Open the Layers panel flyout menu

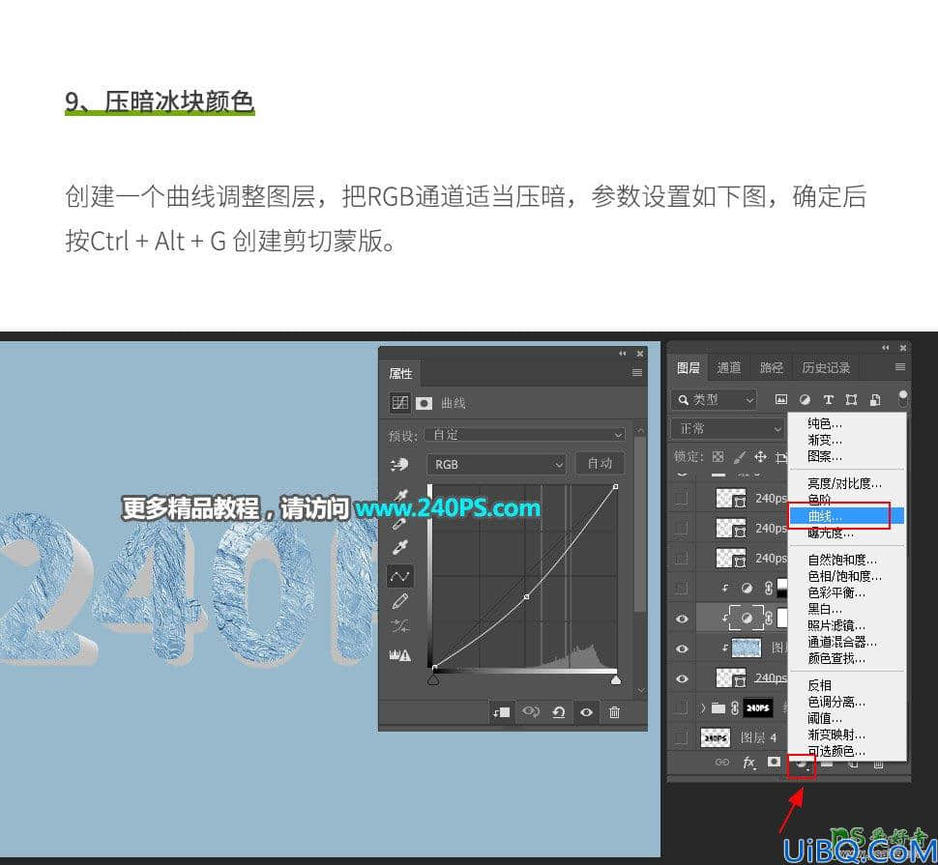pyautogui.click(x=899, y=367)
